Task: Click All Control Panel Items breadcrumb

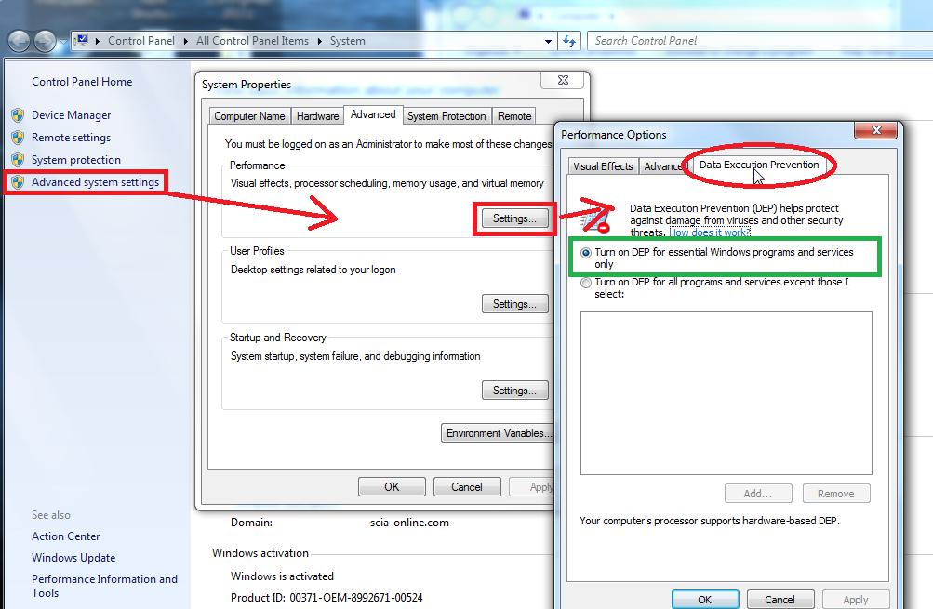Action: point(252,41)
